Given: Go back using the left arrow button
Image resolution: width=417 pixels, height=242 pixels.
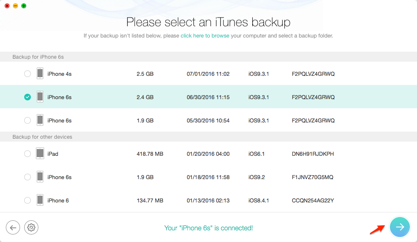Looking at the screenshot, I should (x=13, y=227).
